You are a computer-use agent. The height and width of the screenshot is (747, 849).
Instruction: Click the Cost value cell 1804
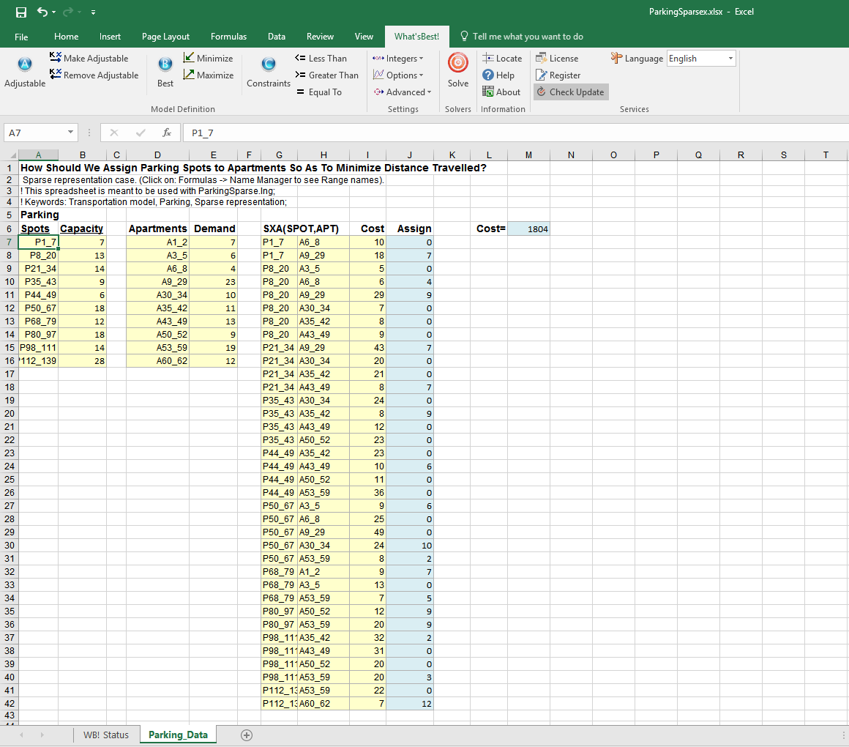click(528, 229)
